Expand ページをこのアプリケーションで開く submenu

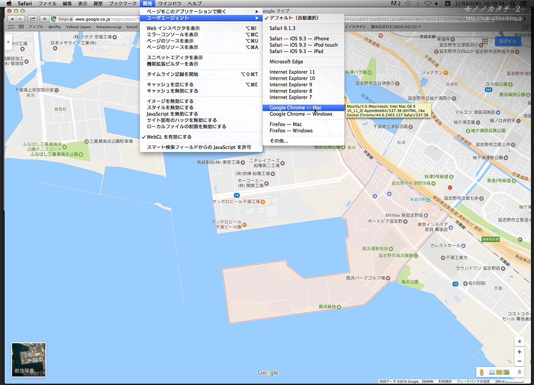201,11
